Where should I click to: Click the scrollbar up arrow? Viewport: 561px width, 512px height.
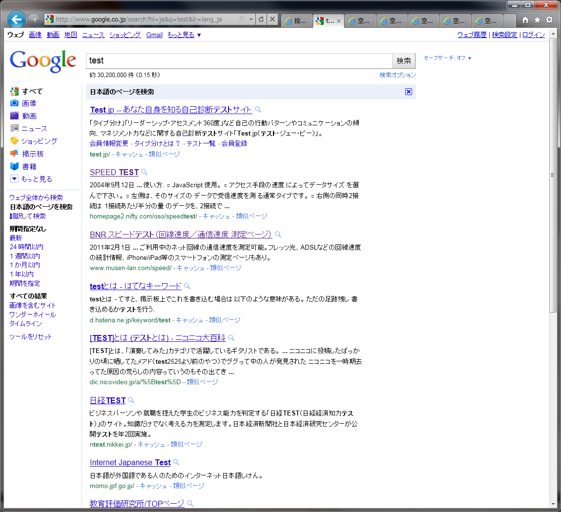point(553,34)
